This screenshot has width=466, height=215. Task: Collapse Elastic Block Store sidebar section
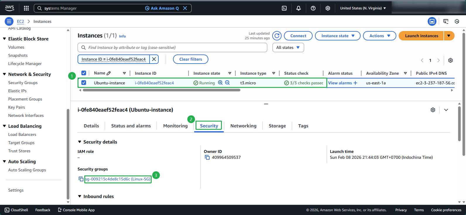tap(4, 39)
